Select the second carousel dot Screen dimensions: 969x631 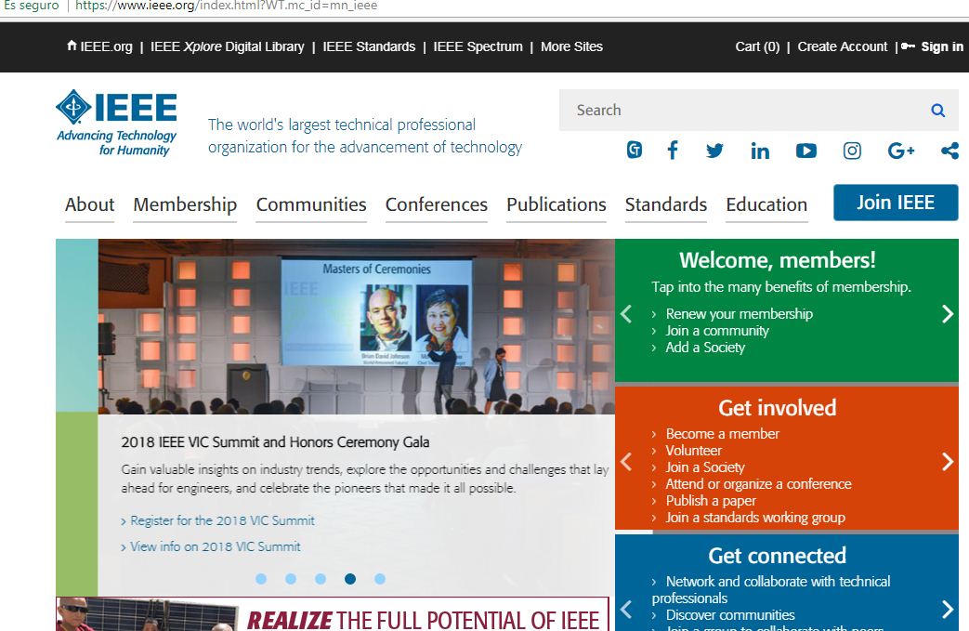(291, 579)
